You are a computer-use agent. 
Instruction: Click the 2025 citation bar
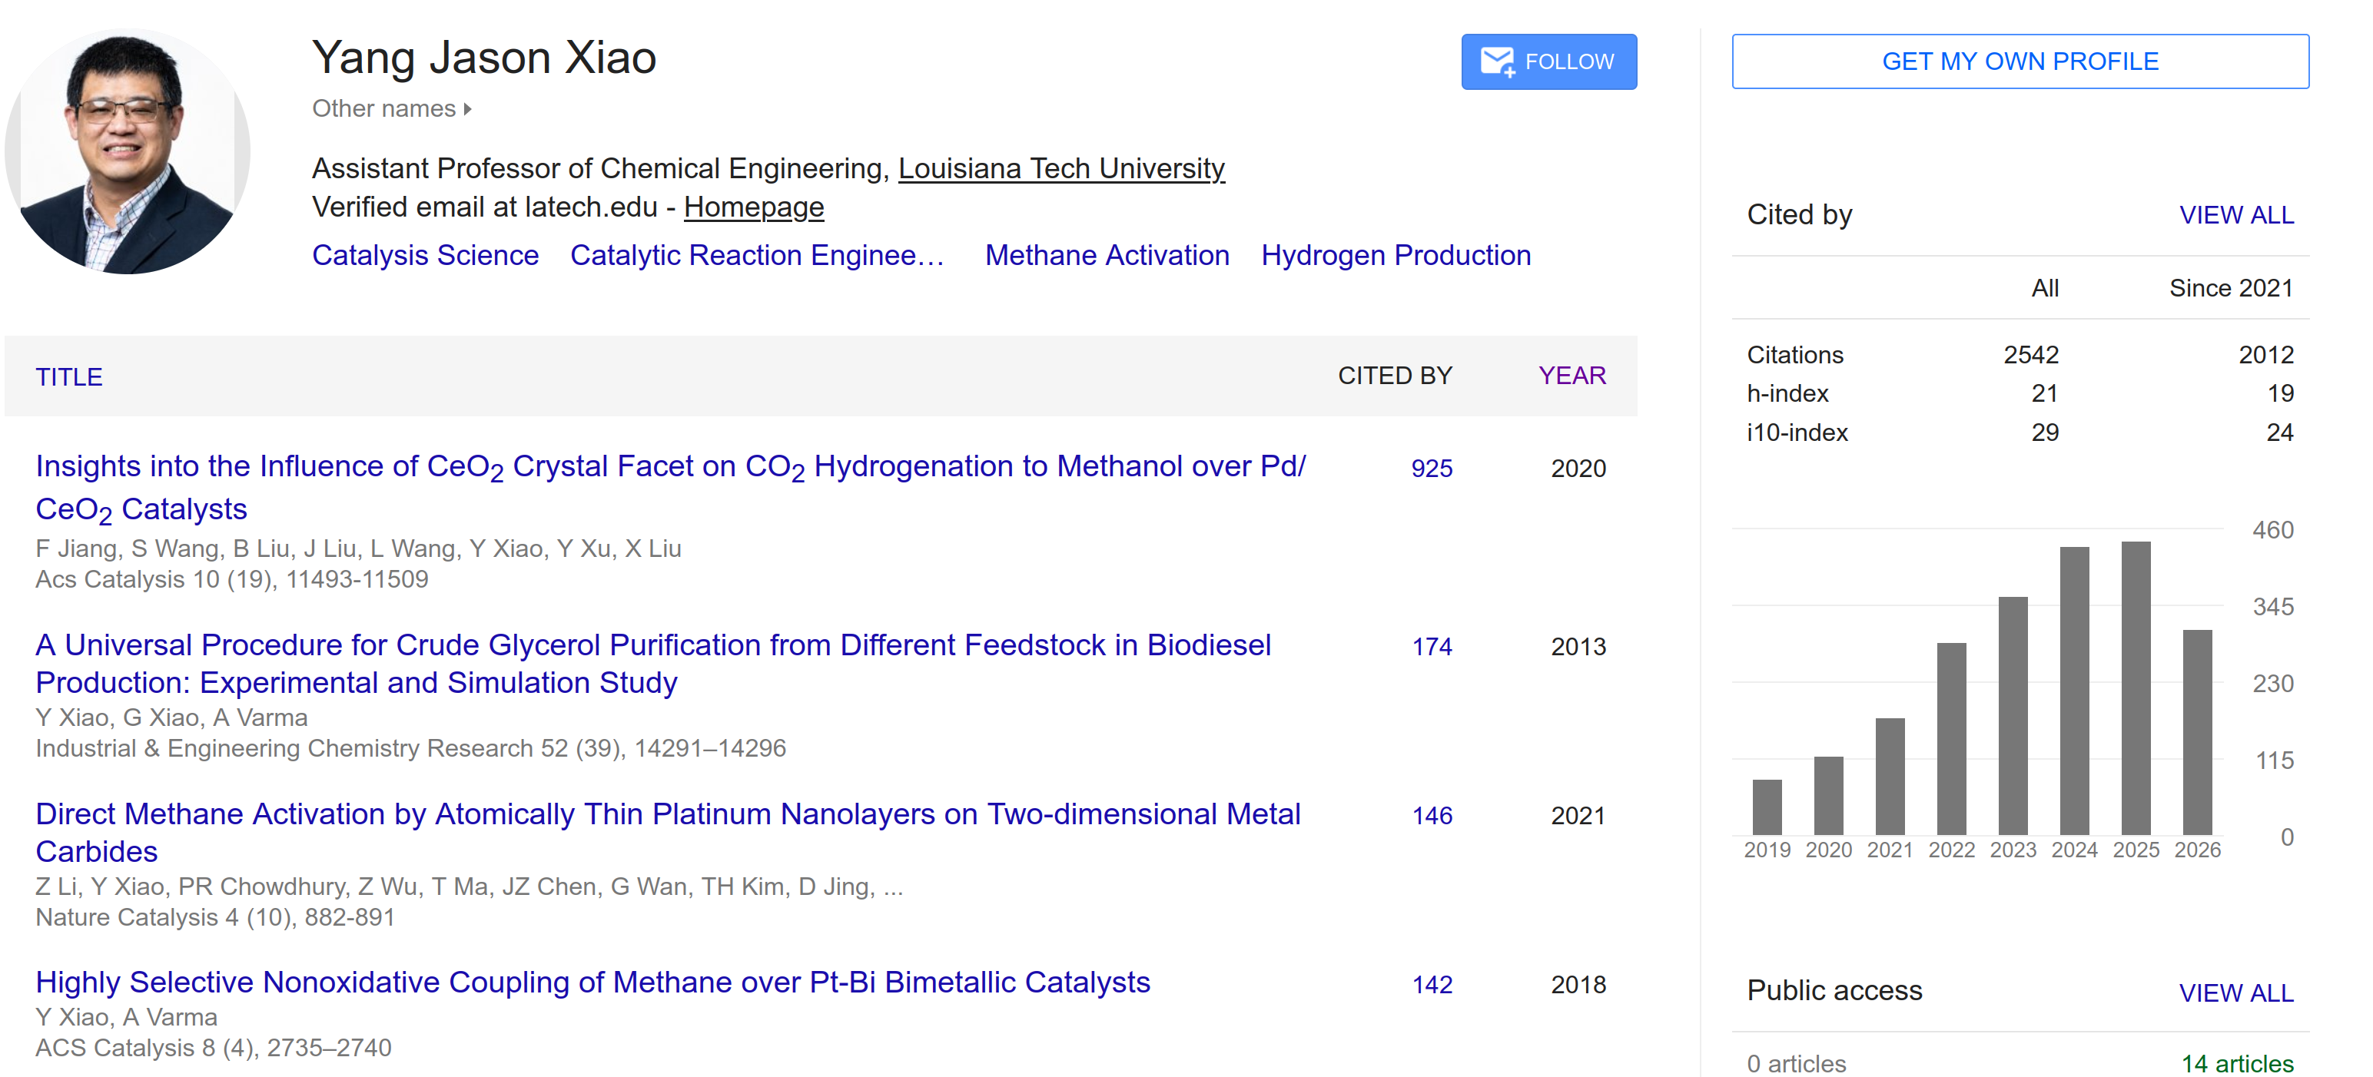point(2136,688)
